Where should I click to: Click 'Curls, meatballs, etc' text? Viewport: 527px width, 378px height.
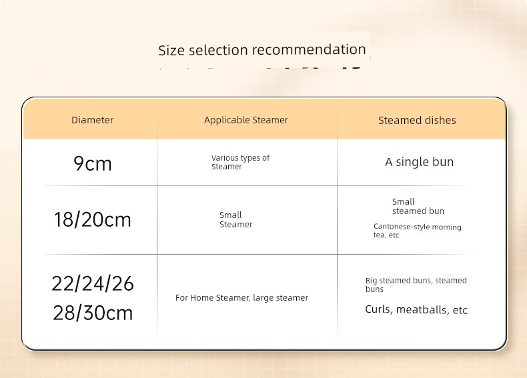click(416, 309)
